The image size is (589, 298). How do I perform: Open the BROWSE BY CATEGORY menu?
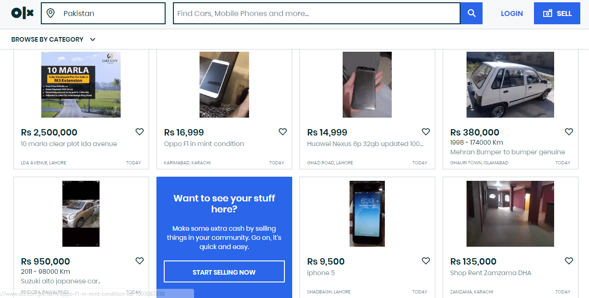(47, 39)
